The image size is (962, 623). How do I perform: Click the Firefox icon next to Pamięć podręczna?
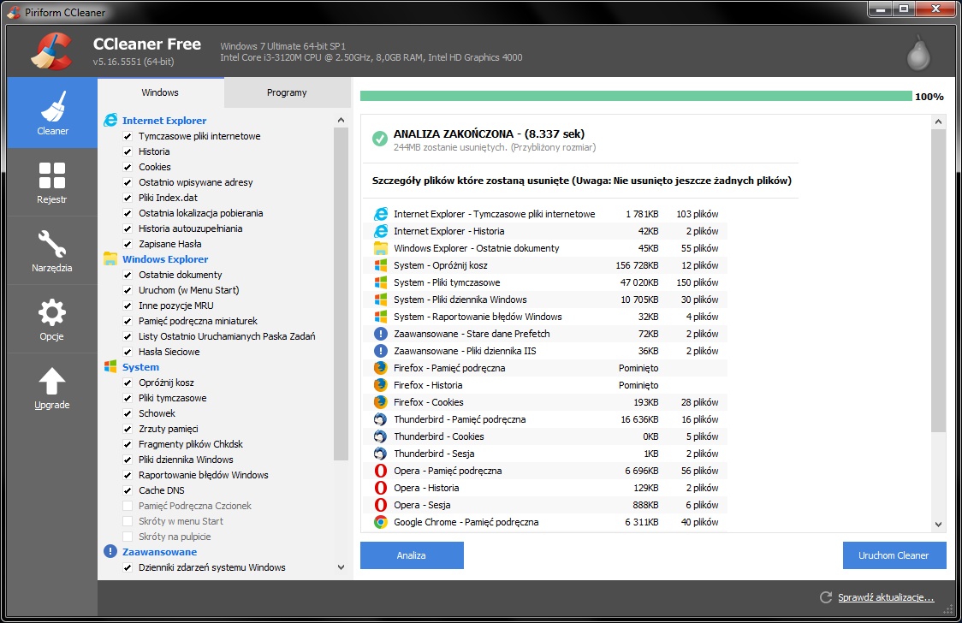[380, 368]
